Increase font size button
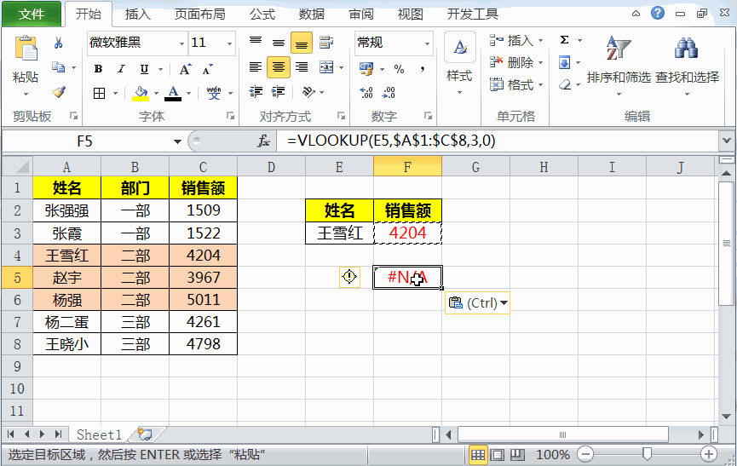The height and width of the screenshot is (466, 737). pos(185,69)
